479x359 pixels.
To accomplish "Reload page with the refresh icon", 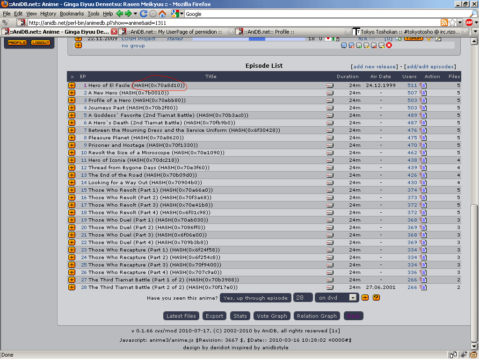I will [144, 14].
